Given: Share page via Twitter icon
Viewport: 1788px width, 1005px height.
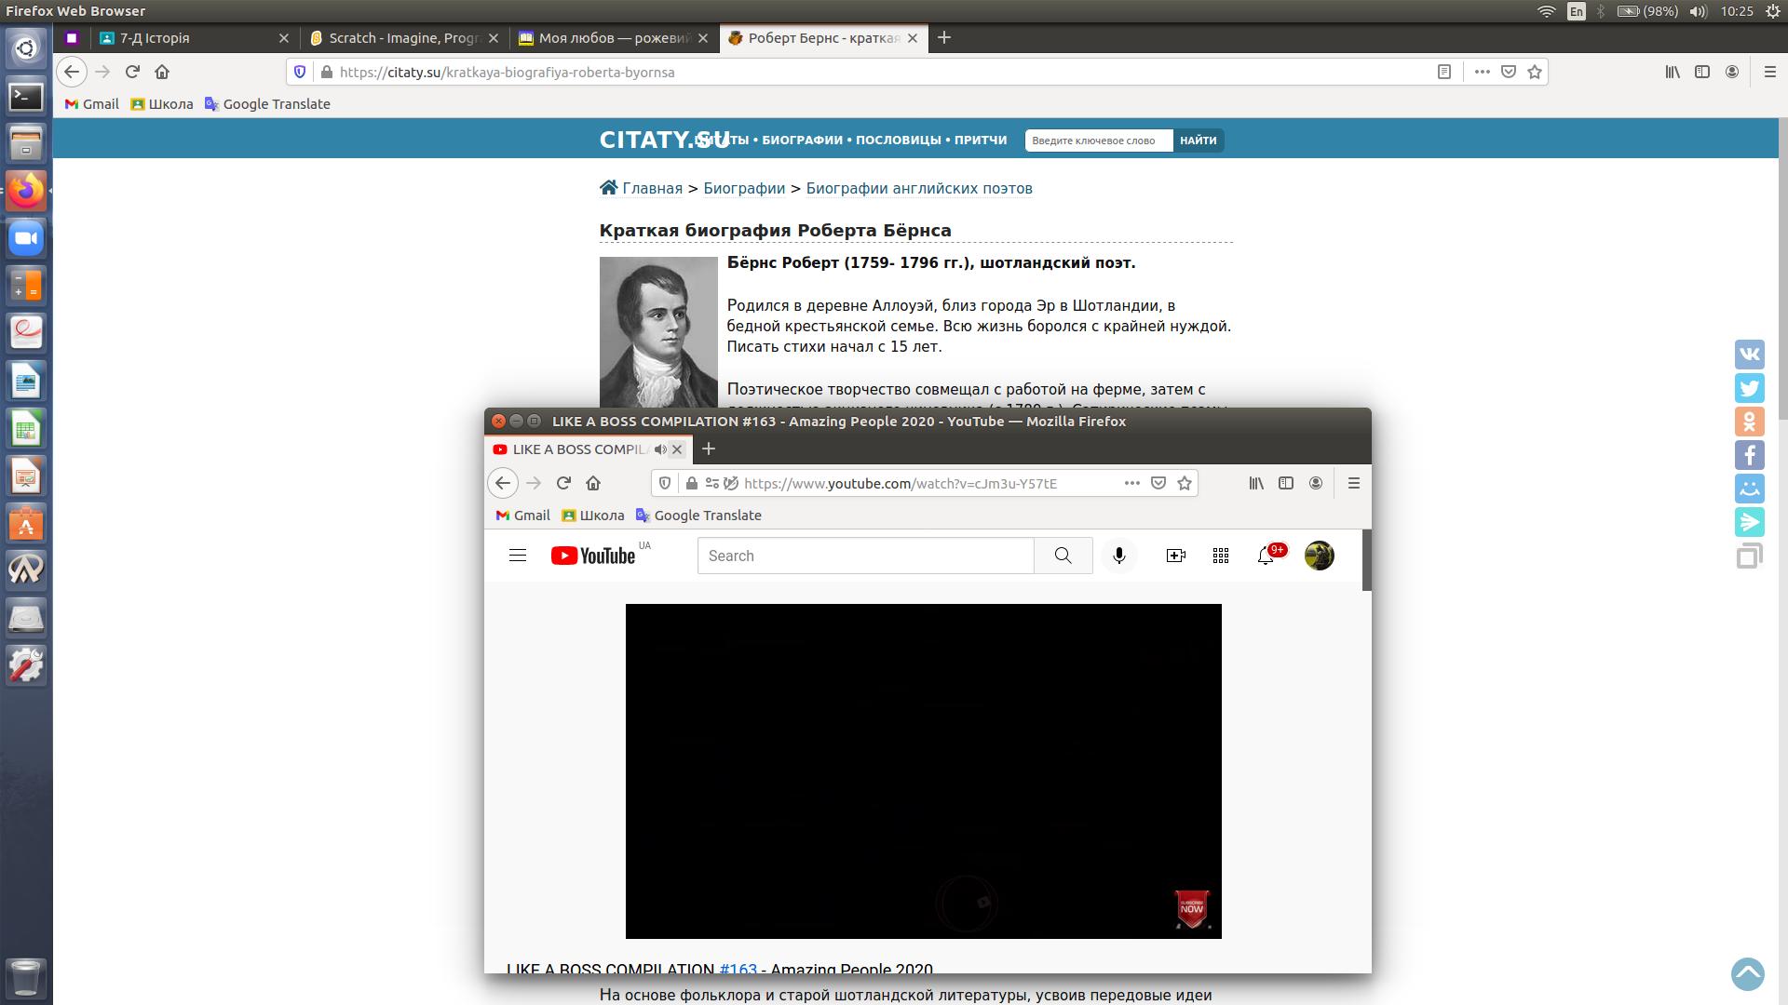Looking at the screenshot, I should tap(1749, 387).
